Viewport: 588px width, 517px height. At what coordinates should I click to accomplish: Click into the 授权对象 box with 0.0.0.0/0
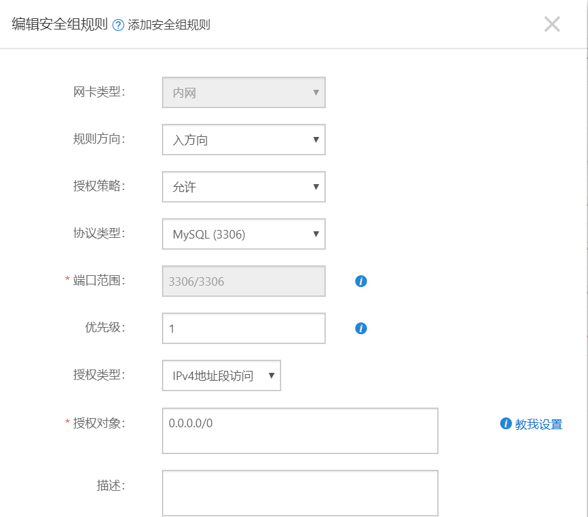pyautogui.click(x=300, y=431)
